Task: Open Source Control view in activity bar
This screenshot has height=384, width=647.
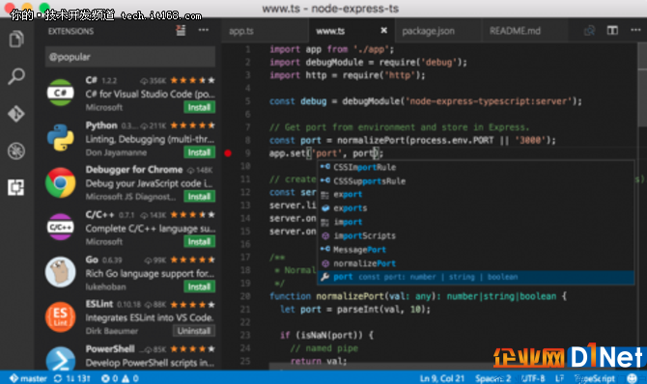Action: tap(16, 114)
